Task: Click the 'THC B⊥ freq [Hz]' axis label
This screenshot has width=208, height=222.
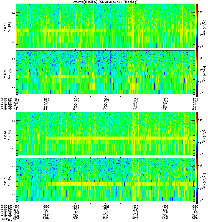Action: (7, 135)
